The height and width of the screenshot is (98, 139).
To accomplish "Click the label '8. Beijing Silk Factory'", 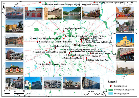I will (72, 29).
